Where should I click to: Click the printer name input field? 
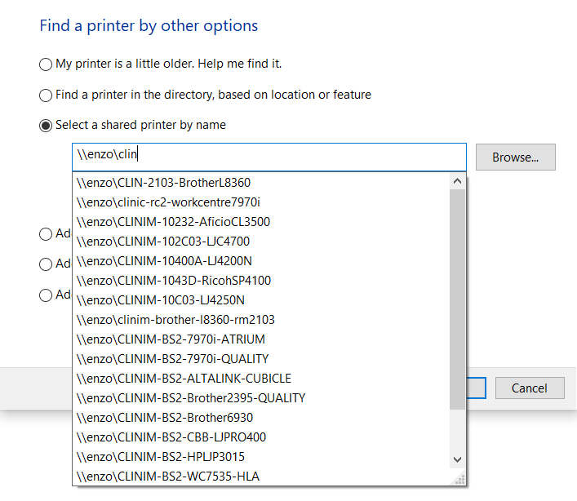[269, 157]
